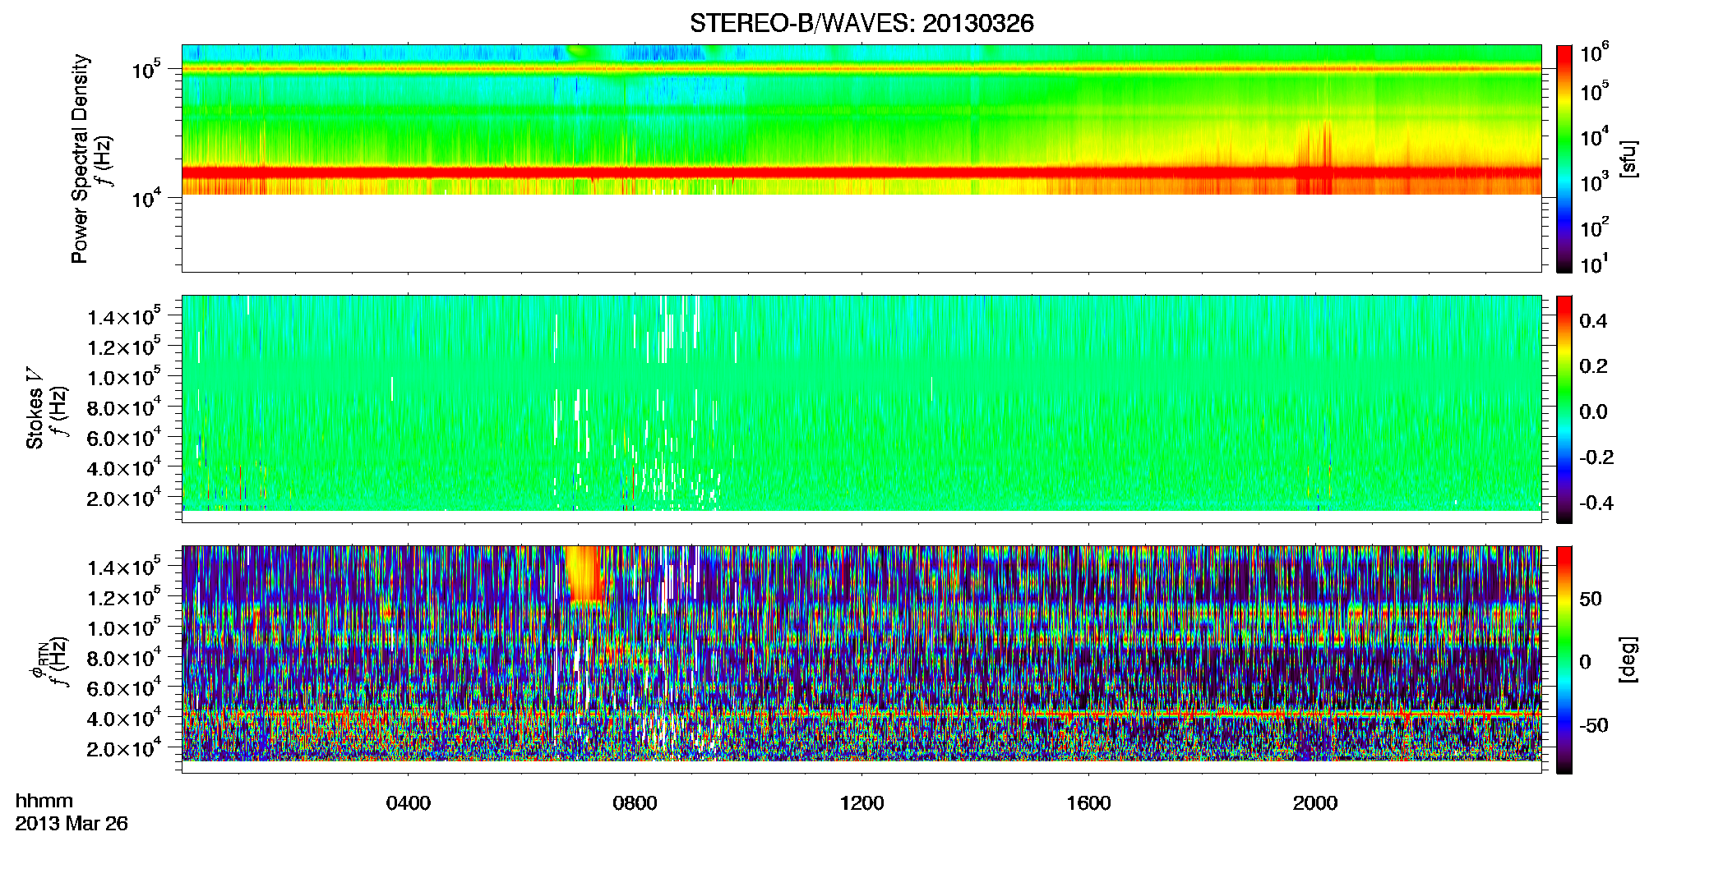Click the hhmm time format label
This screenshot has height=887, width=1723.
[44, 801]
